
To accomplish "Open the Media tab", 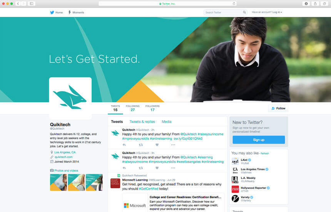I will [166, 122].
